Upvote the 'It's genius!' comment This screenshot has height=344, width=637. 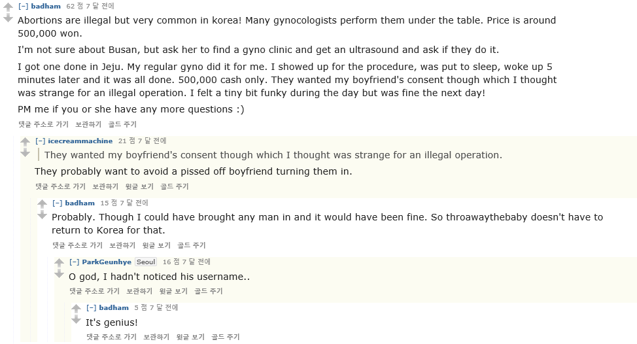[x=76, y=308]
